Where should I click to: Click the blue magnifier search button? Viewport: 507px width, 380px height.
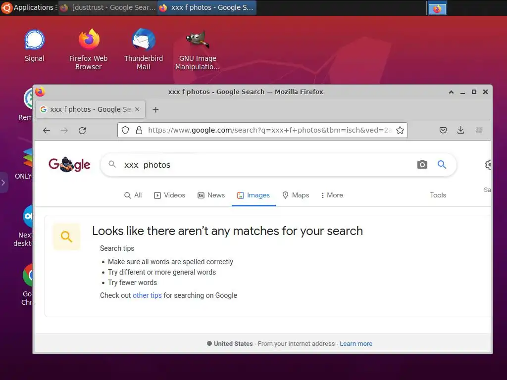click(x=442, y=164)
